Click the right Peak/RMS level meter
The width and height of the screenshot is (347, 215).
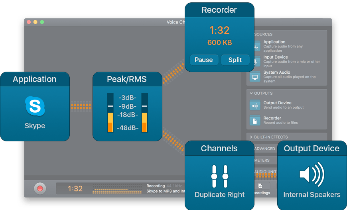[144, 113]
